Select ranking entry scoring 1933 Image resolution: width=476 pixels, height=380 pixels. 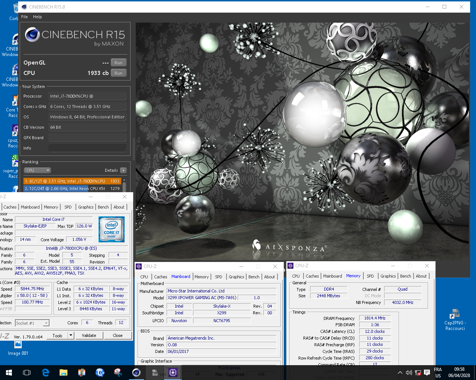(x=72, y=181)
